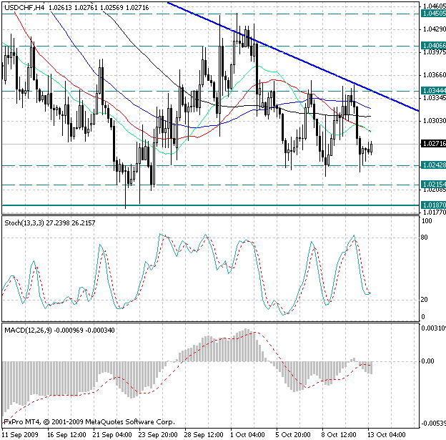Image resolution: width=446 pixels, height=440 pixels.
Task: Click the 1.04505 price level tag
Action: pos(433,14)
